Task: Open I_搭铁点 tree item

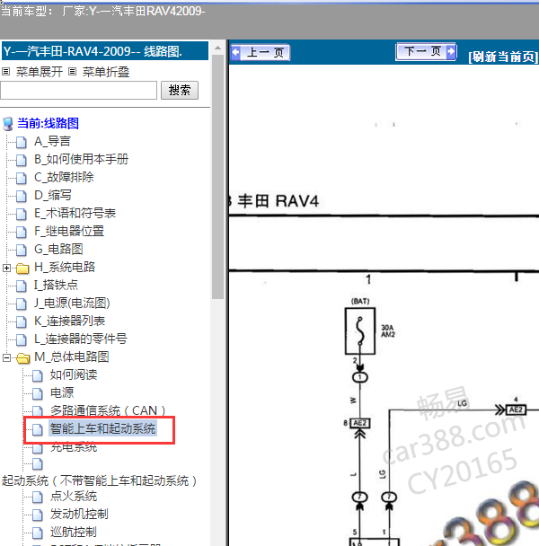Action: tap(56, 286)
